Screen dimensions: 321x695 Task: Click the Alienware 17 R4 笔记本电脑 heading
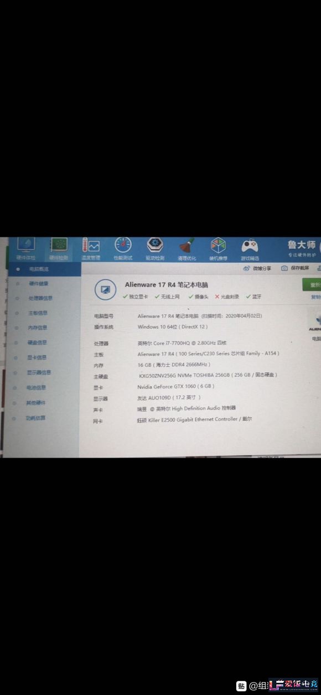(x=166, y=285)
